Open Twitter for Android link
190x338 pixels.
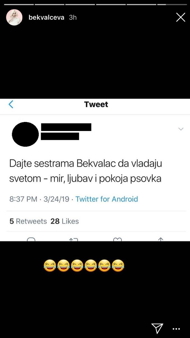[107, 199]
